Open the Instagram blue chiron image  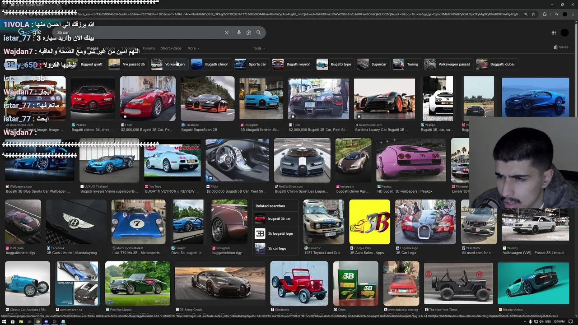click(261, 99)
